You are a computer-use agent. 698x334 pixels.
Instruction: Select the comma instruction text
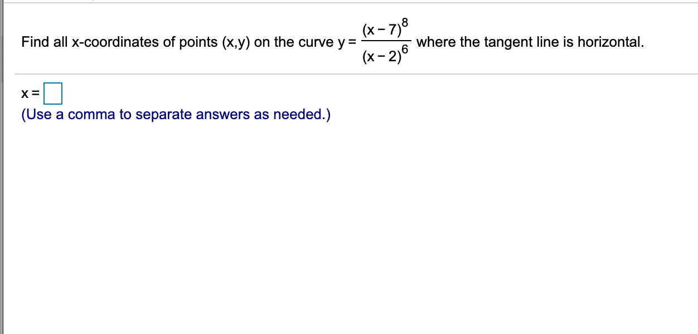(175, 114)
